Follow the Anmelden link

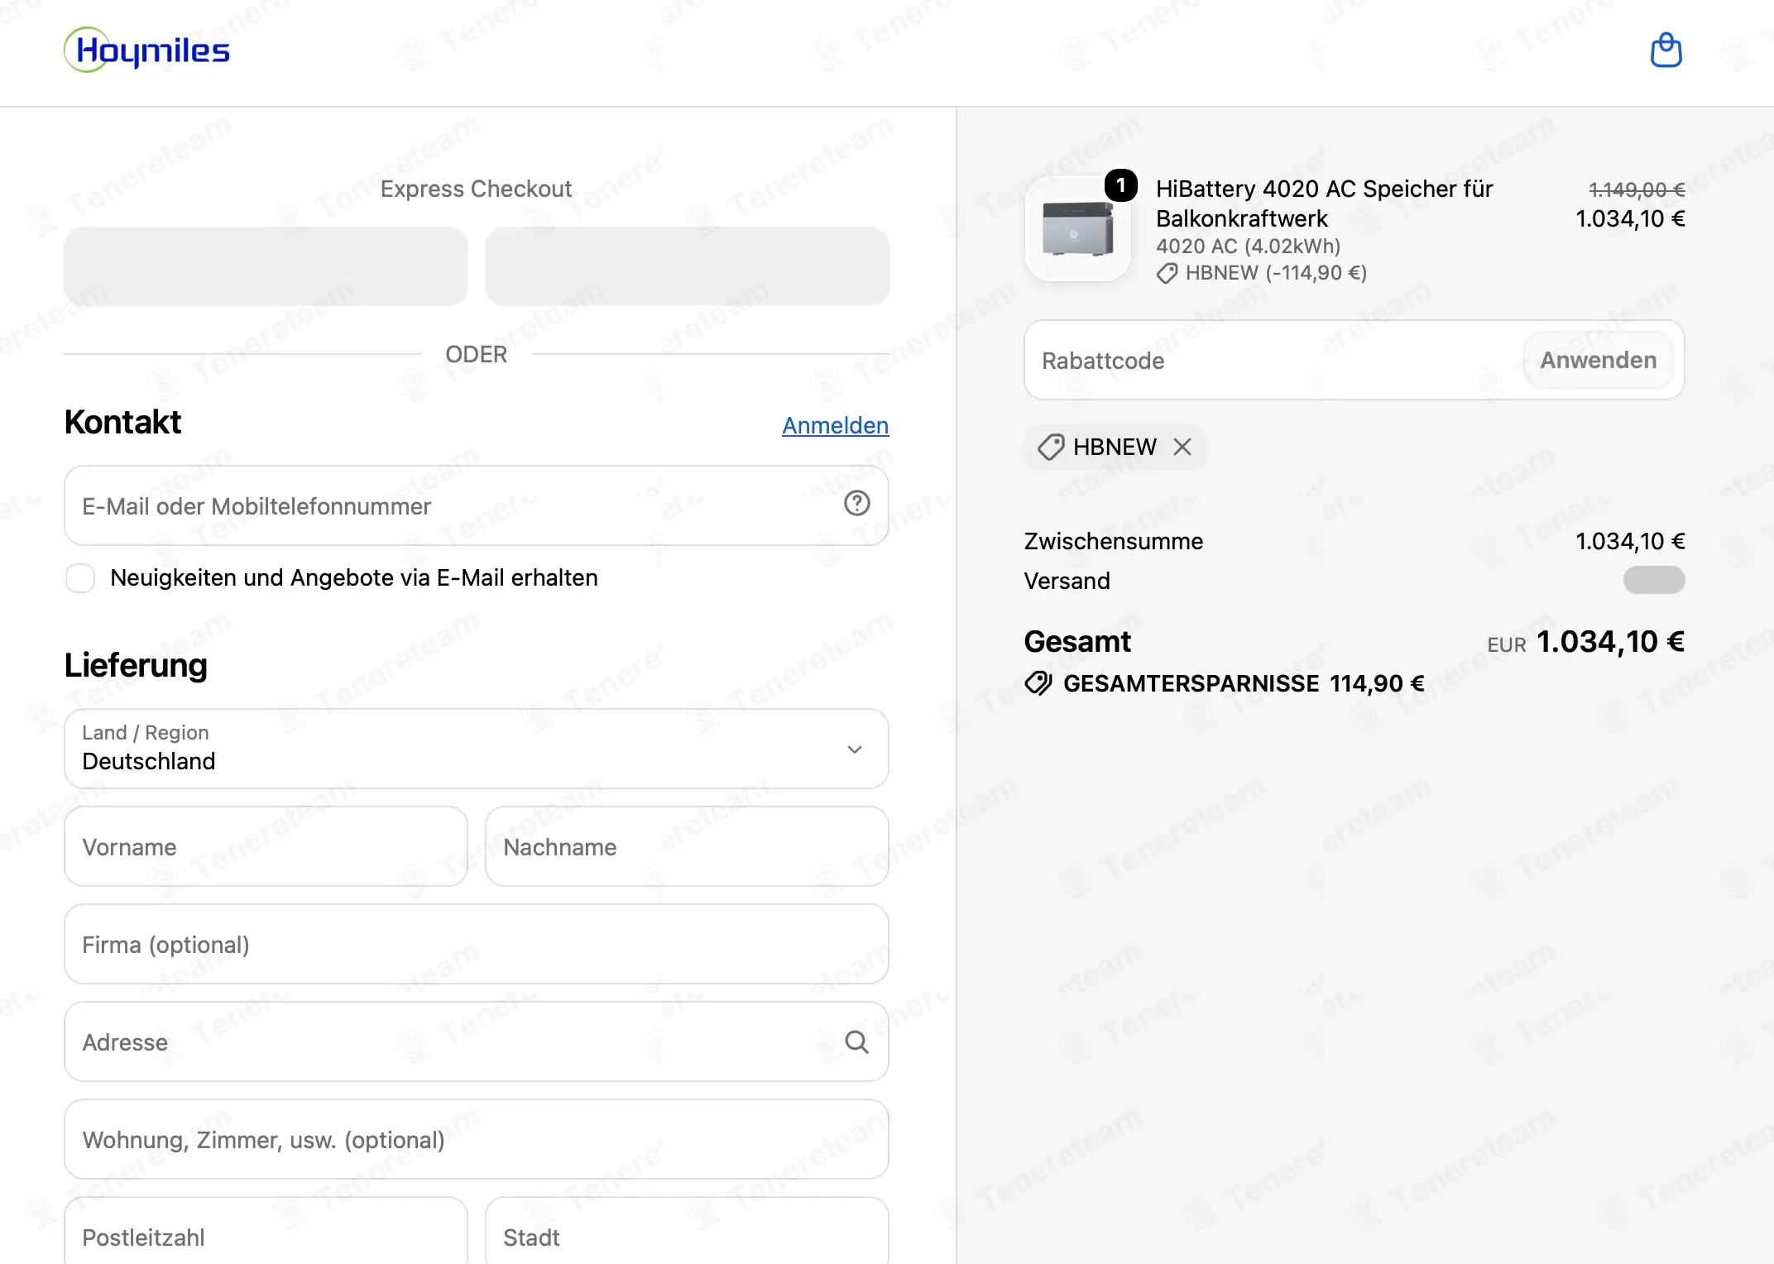coord(835,425)
